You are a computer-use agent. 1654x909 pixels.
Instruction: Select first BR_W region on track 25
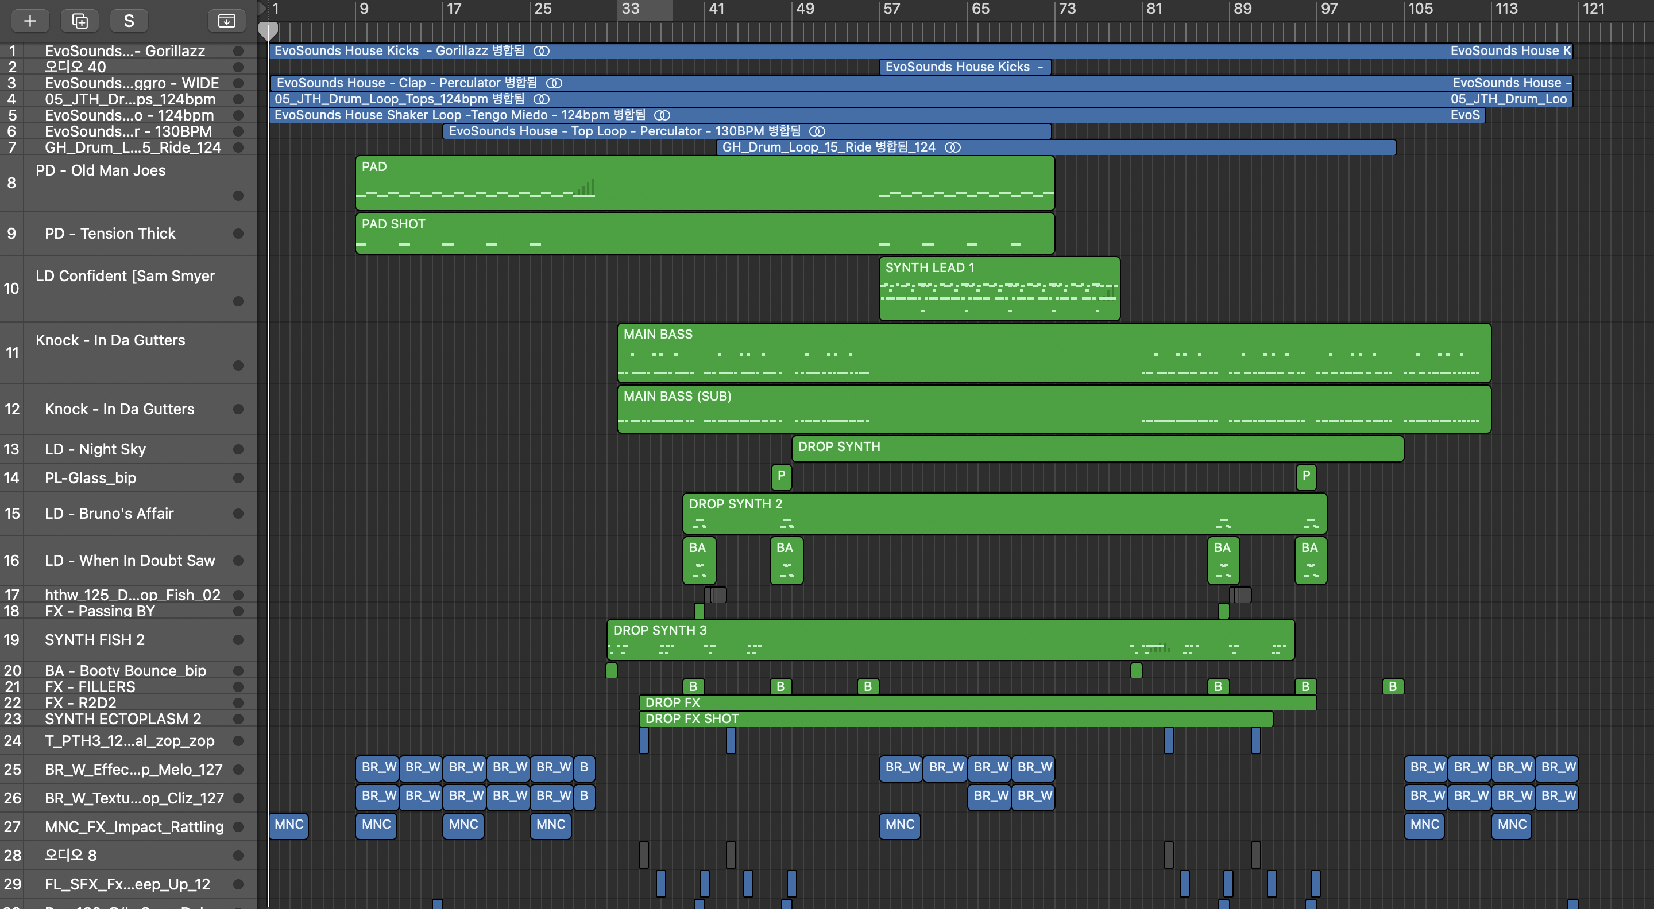click(377, 768)
